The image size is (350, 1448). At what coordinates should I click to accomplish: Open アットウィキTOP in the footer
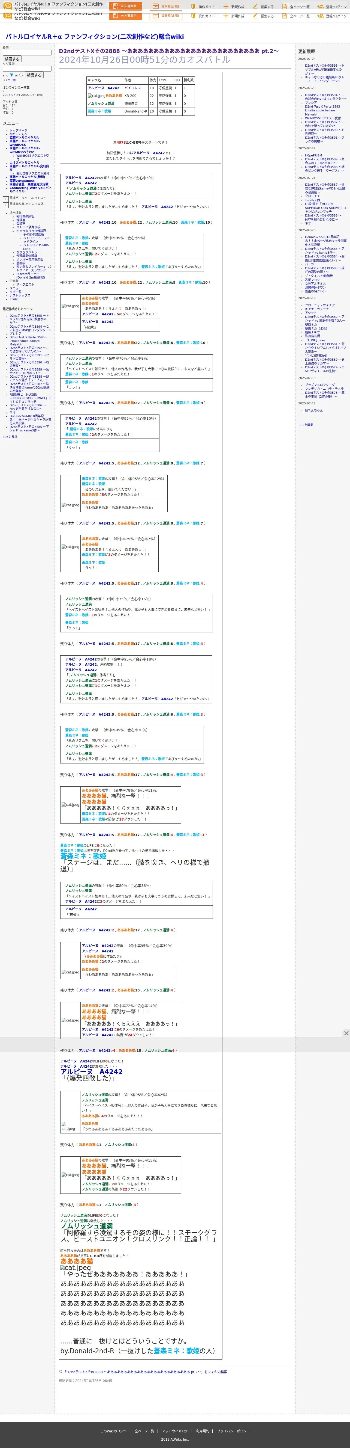[175, 1431]
